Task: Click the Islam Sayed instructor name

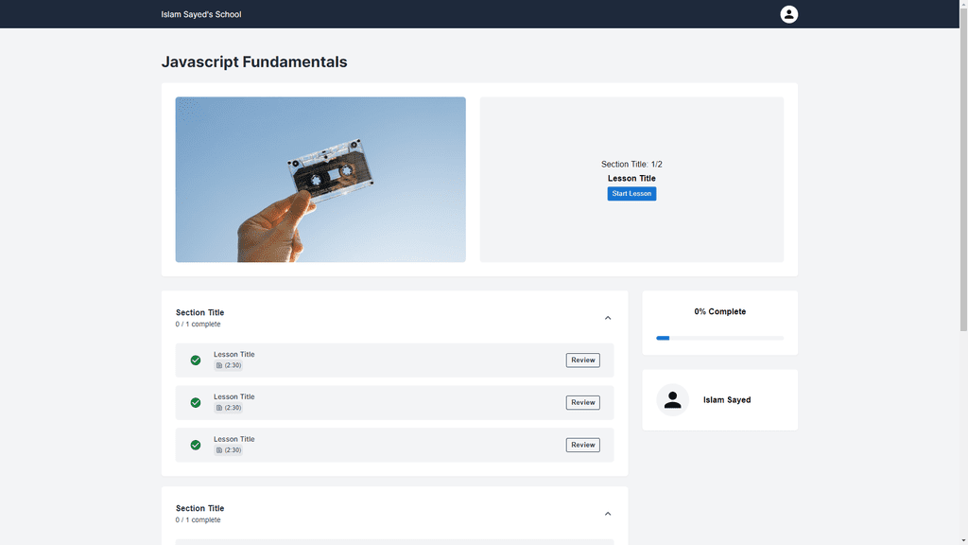Action: pyautogui.click(x=727, y=400)
